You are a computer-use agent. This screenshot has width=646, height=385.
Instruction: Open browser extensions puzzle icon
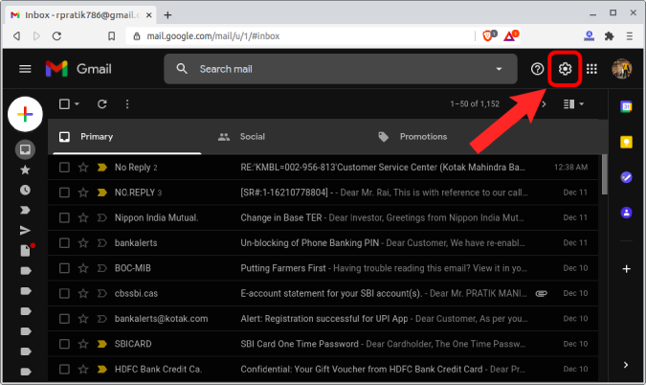[610, 35]
